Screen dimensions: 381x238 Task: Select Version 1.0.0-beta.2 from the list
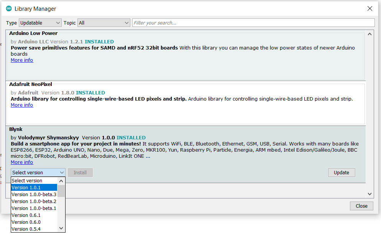click(34, 202)
